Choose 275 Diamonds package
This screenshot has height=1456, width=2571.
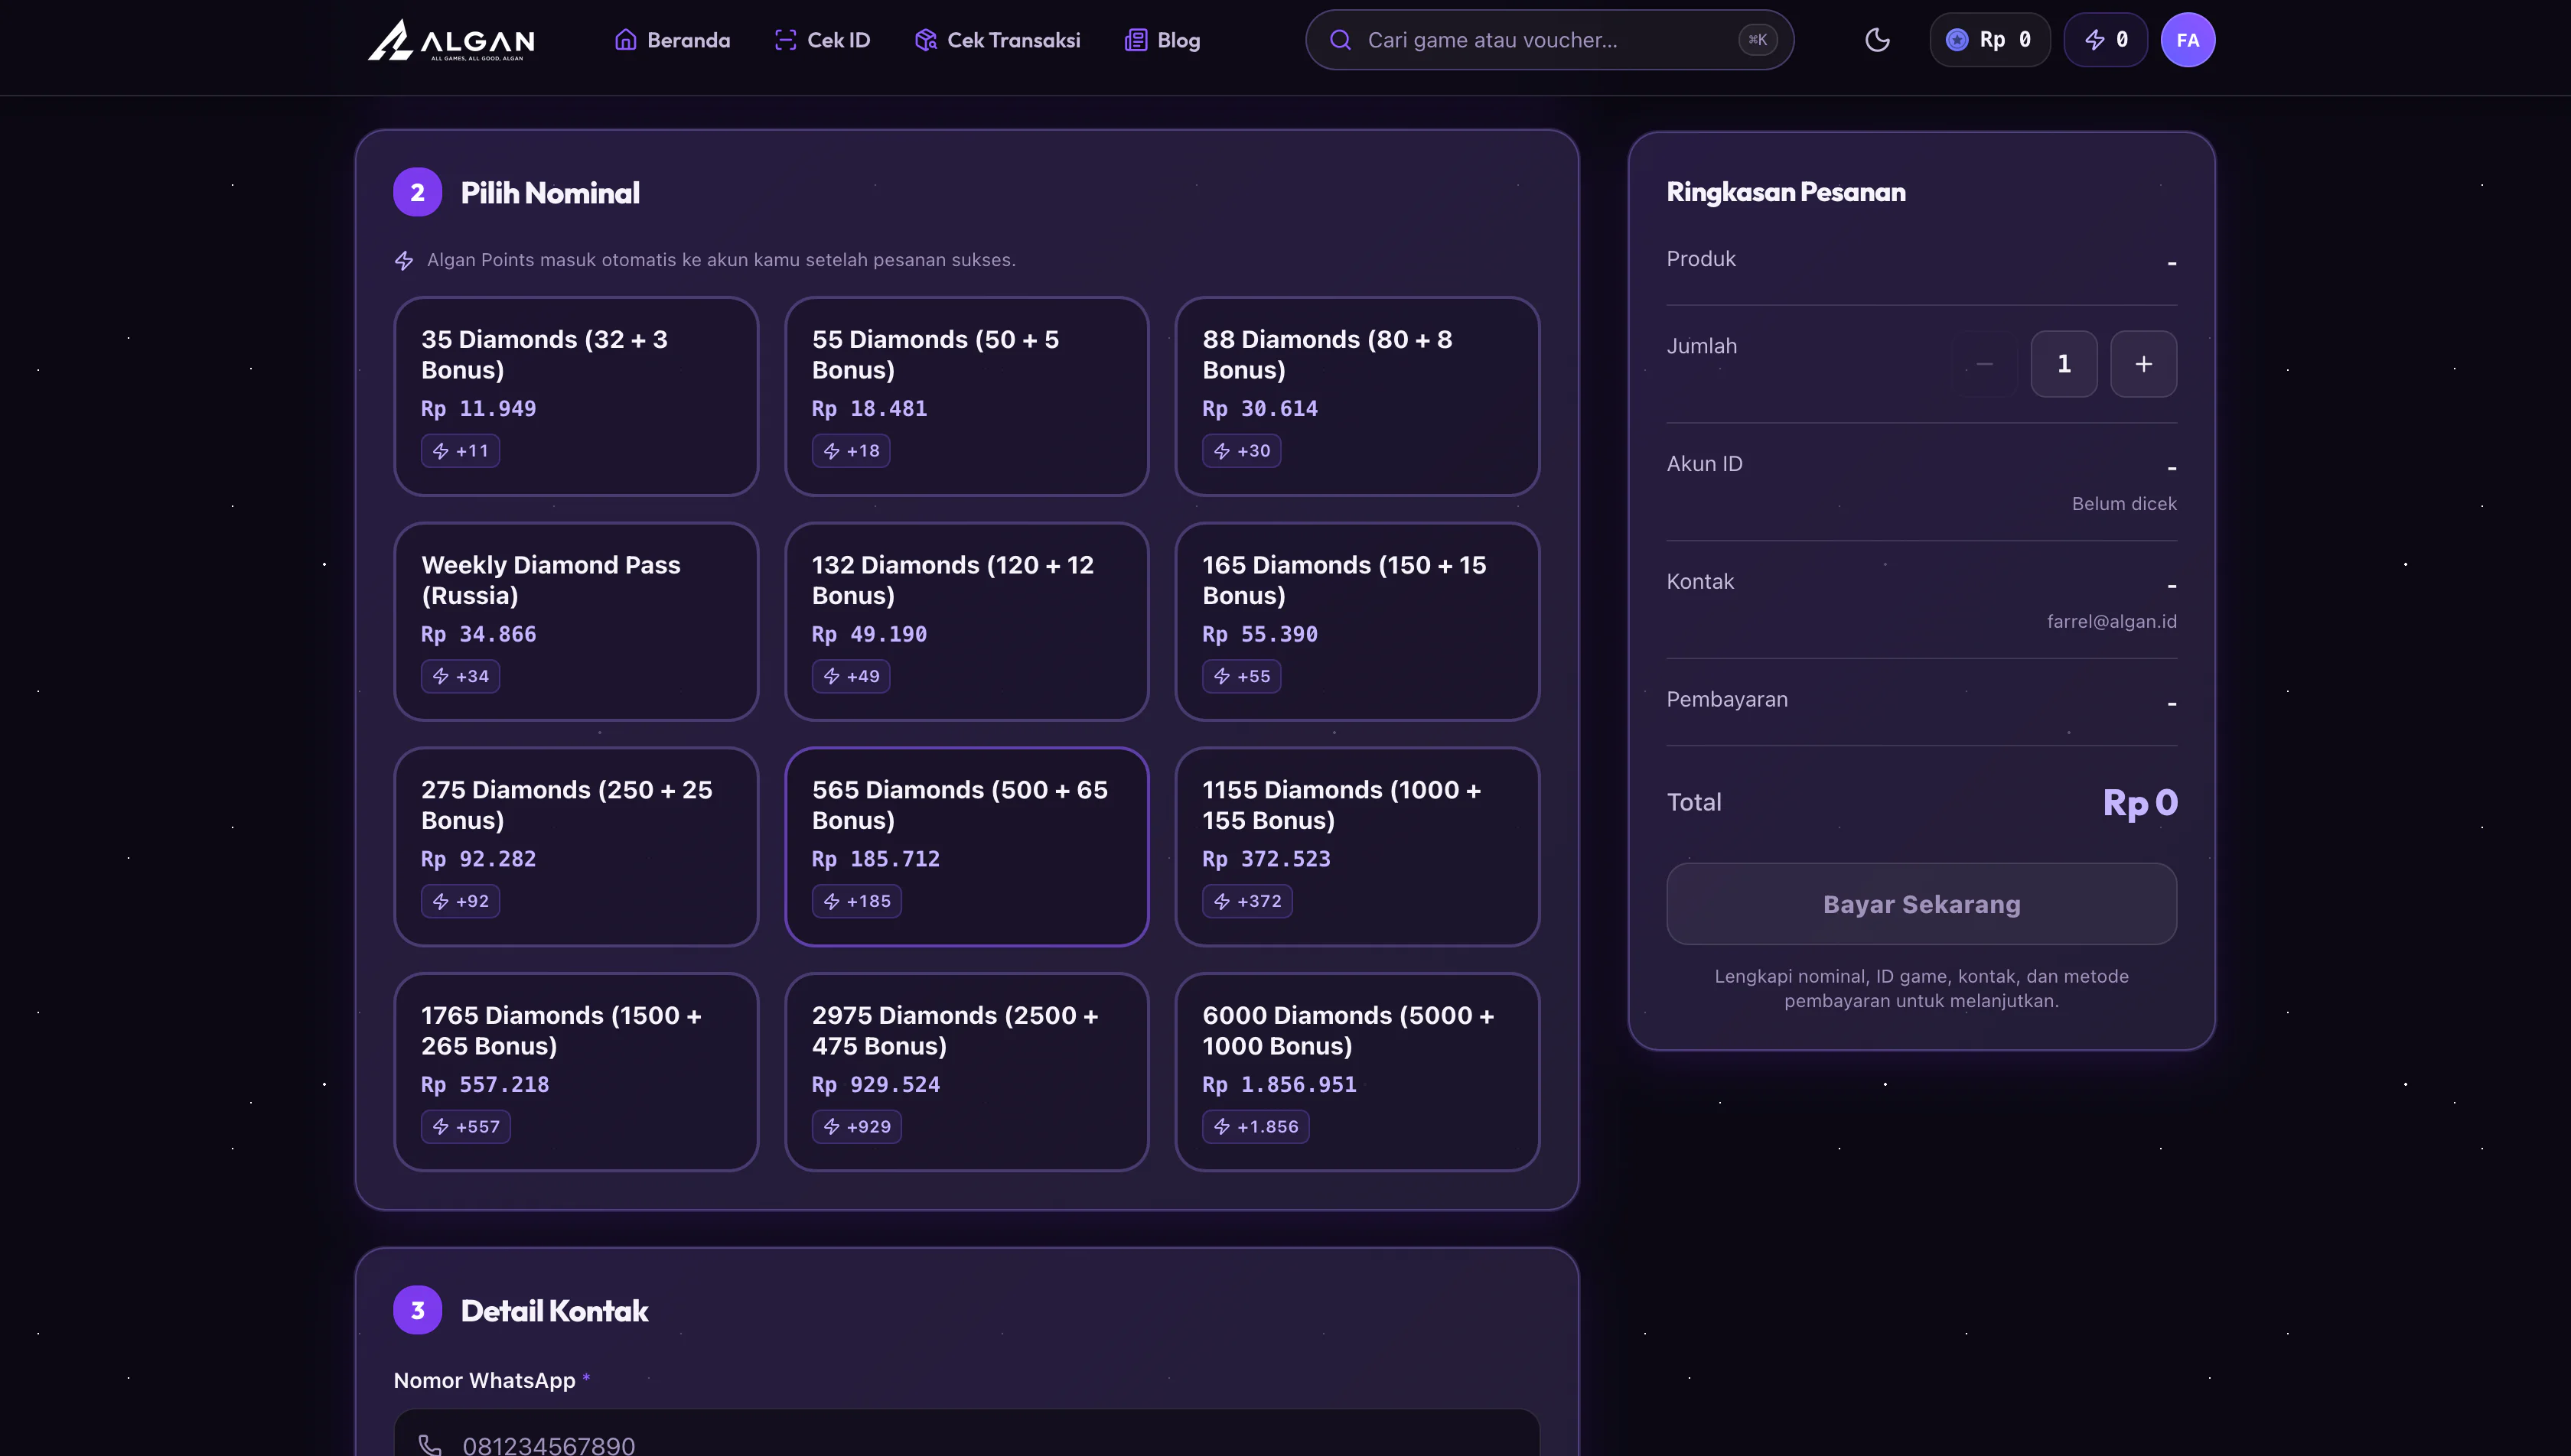576,846
